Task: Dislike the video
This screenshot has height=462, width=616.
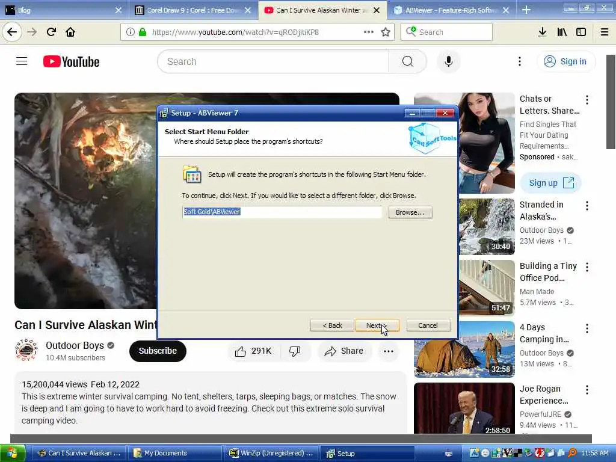Action: click(x=295, y=351)
